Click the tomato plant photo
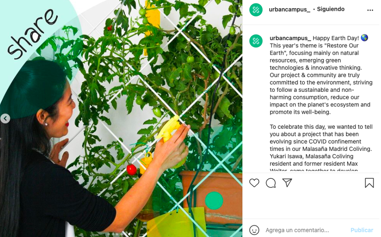The image size is (381, 237). click(x=121, y=118)
